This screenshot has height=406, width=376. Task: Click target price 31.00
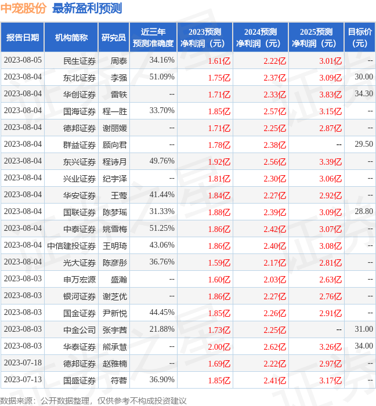(x=364, y=329)
